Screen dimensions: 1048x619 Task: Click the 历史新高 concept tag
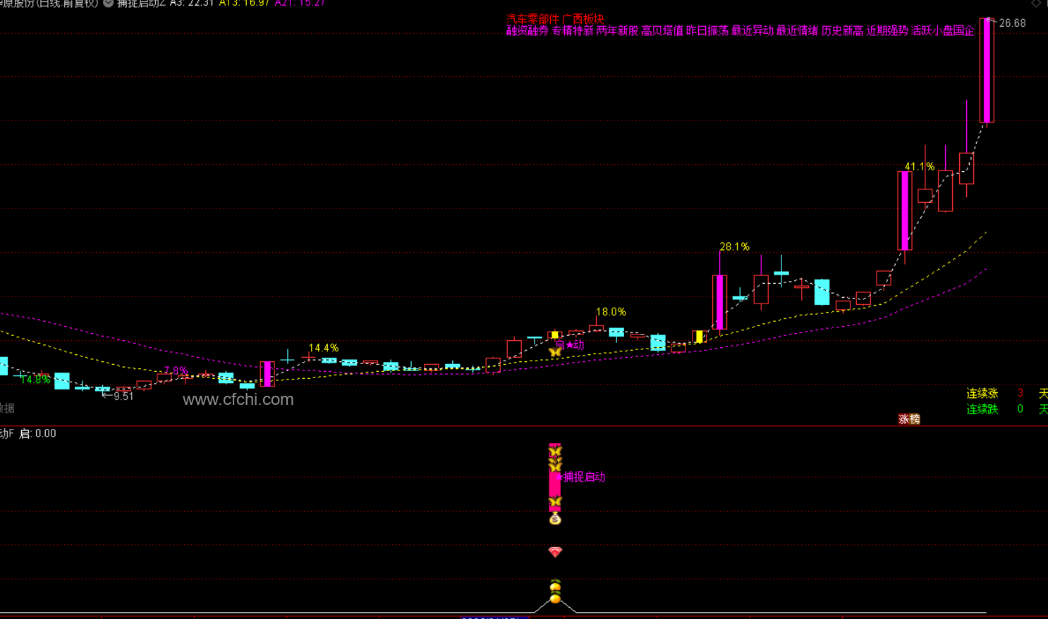pyautogui.click(x=842, y=30)
